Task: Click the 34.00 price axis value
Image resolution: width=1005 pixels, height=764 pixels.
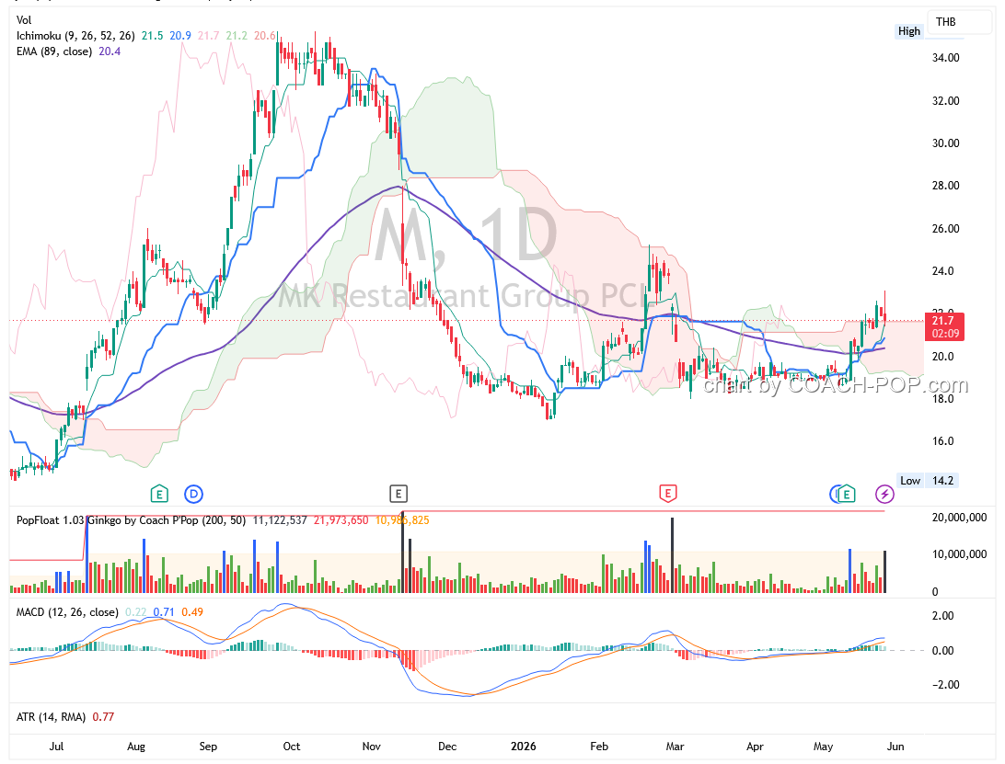Action: (x=945, y=58)
